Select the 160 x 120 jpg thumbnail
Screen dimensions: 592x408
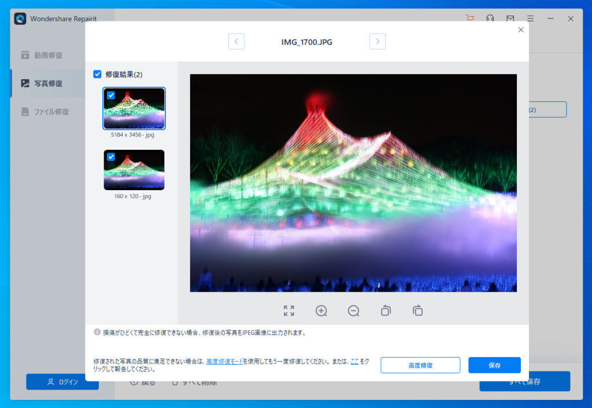(134, 169)
